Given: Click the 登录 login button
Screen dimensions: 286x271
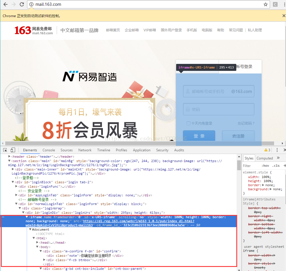Looking at the screenshot, I should (x=199, y=136).
